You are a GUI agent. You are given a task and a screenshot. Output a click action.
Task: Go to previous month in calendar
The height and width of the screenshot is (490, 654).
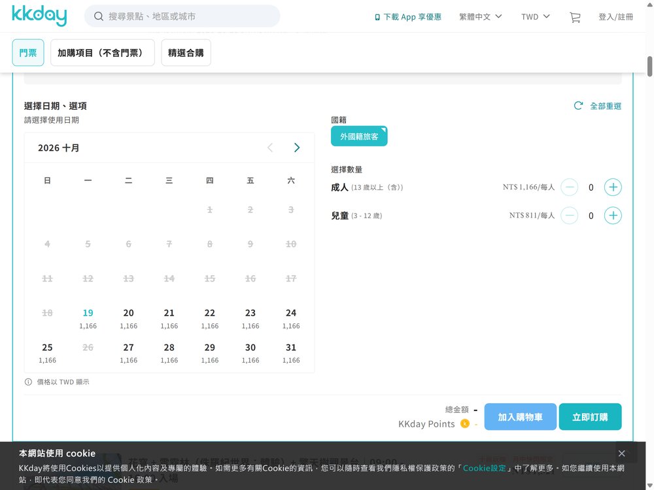coord(270,148)
